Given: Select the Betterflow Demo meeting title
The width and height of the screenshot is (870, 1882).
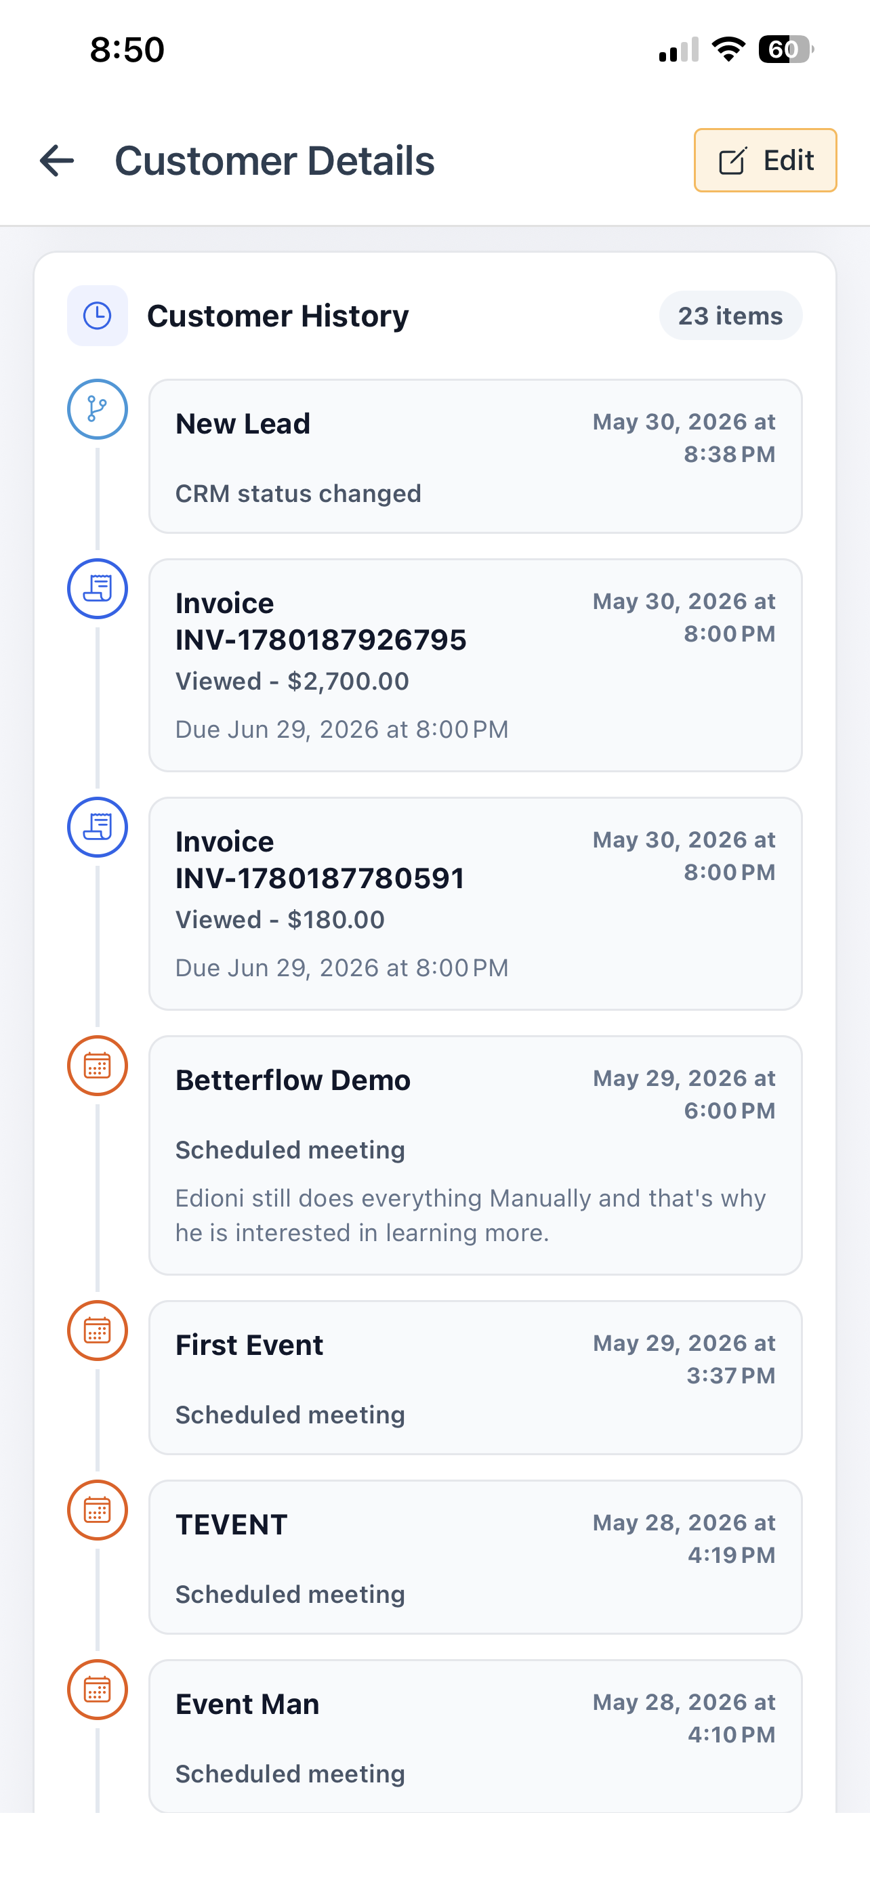Looking at the screenshot, I should pyautogui.click(x=293, y=1080).
